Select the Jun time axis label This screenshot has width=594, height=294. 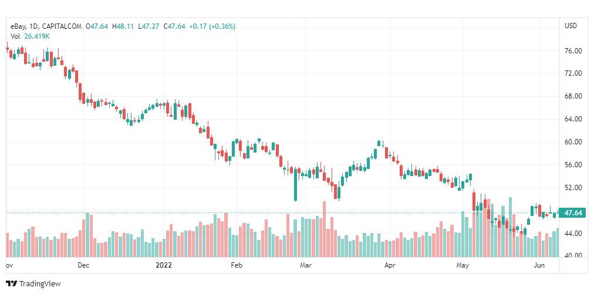click(539, 265)
